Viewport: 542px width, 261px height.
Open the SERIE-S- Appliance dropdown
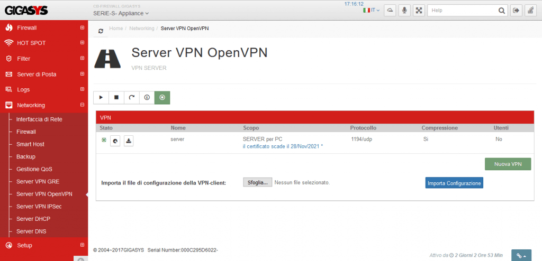pos(121,13)
